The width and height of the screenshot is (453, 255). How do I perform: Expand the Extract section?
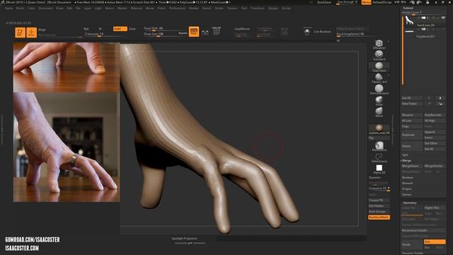coord(407,195)
